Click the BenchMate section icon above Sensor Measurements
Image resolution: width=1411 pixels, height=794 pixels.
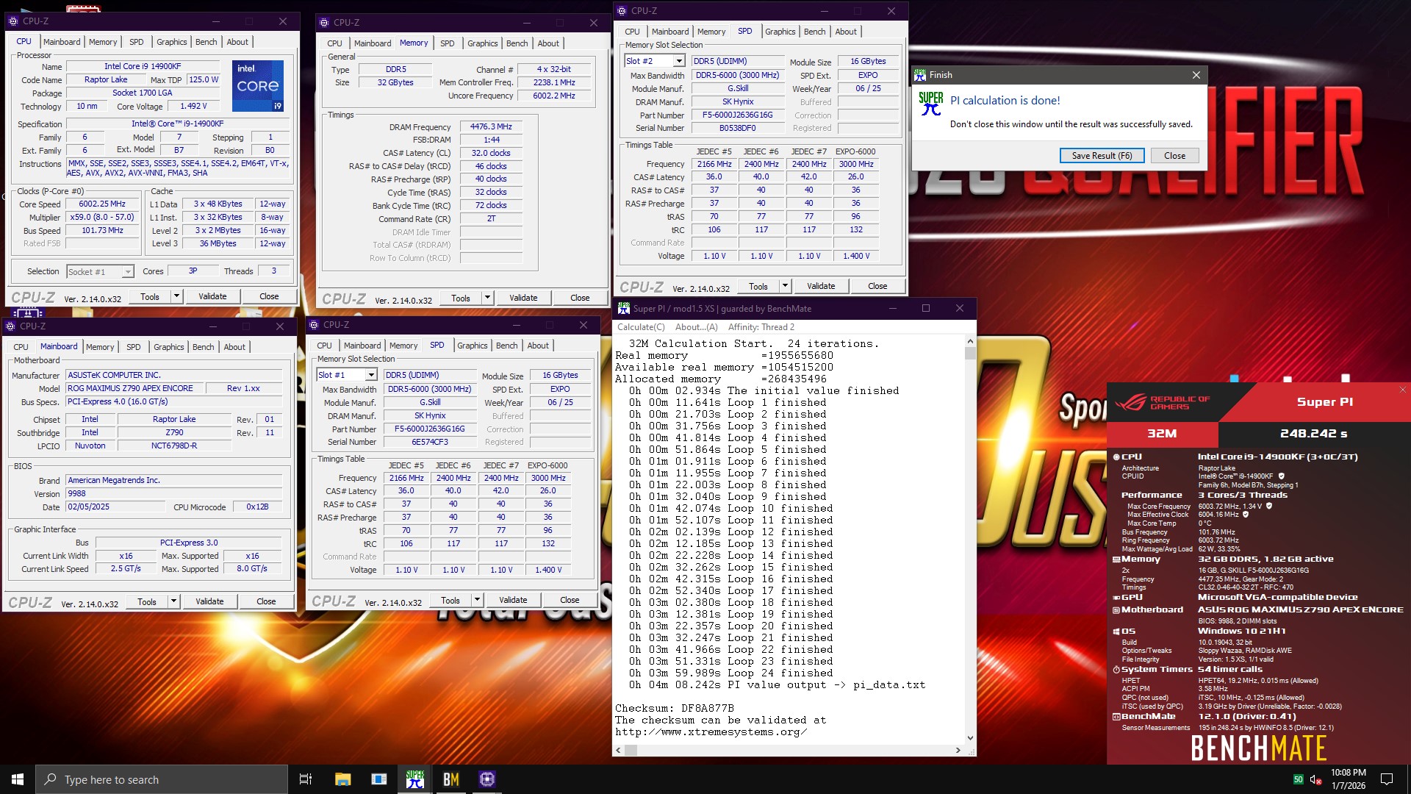[1116, 717]
